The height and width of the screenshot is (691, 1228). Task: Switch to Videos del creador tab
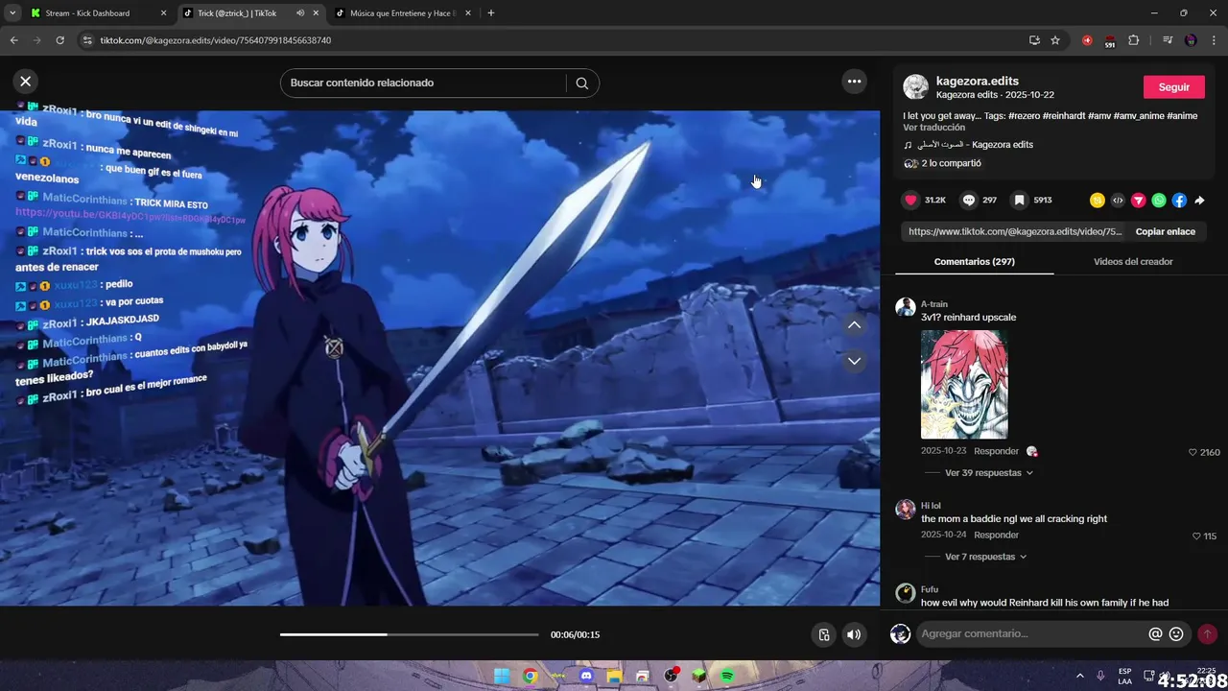pos(1133,261)
